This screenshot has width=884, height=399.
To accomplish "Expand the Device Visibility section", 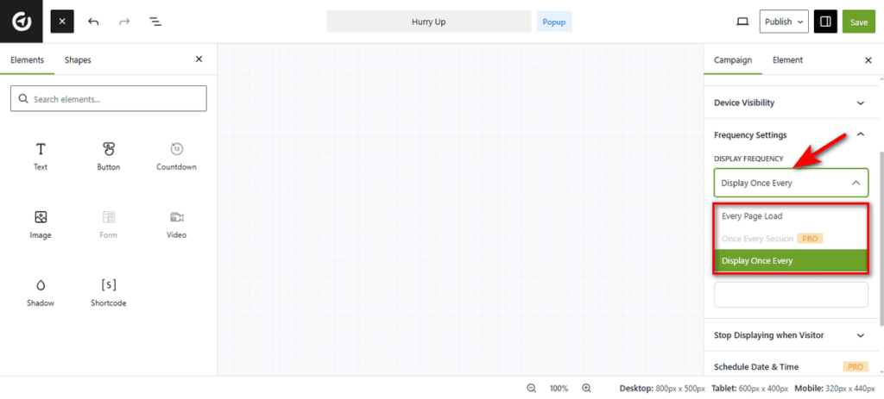I will click(790, 103).
